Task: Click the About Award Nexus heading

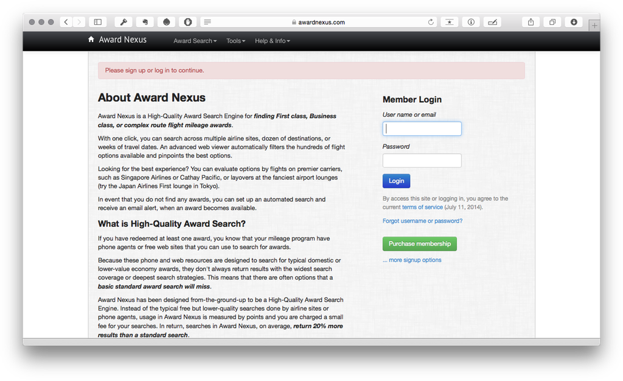Action: click(x=151, y=98)
